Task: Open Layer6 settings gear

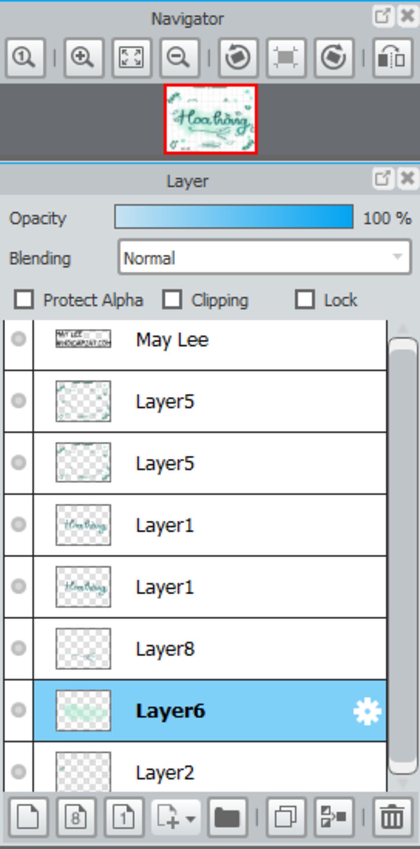Action: click(367, 711)
